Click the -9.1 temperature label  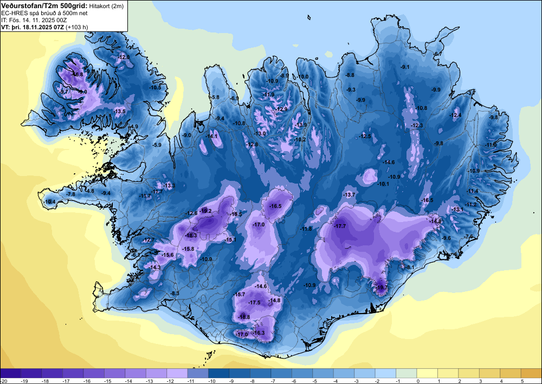405,67
